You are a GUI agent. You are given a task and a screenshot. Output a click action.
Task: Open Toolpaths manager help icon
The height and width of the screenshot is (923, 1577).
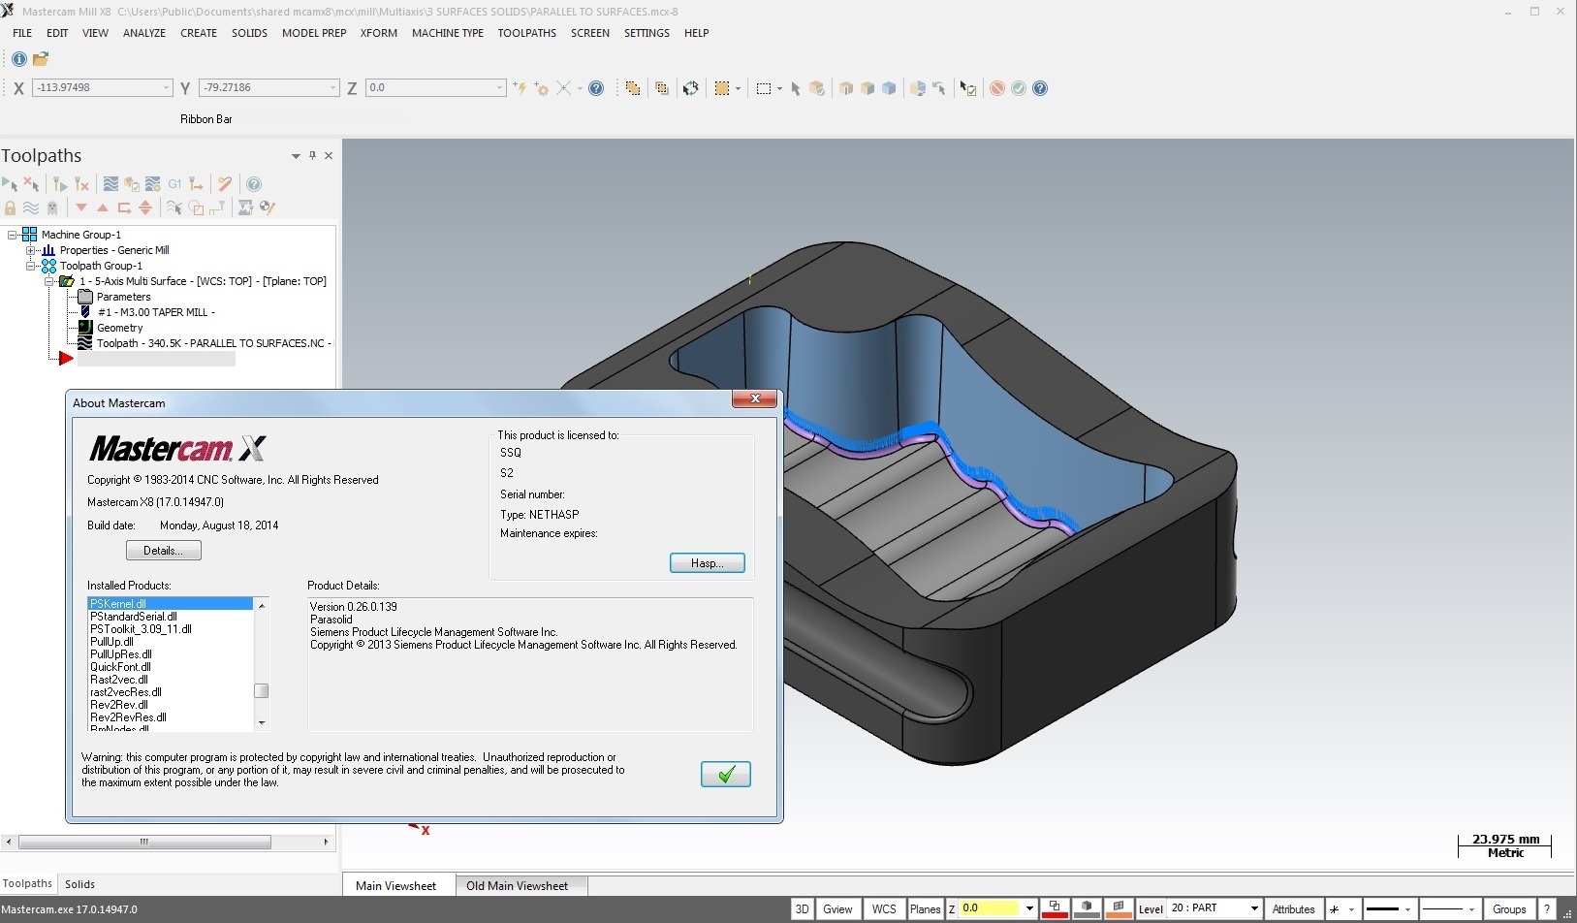coord(254,184)
